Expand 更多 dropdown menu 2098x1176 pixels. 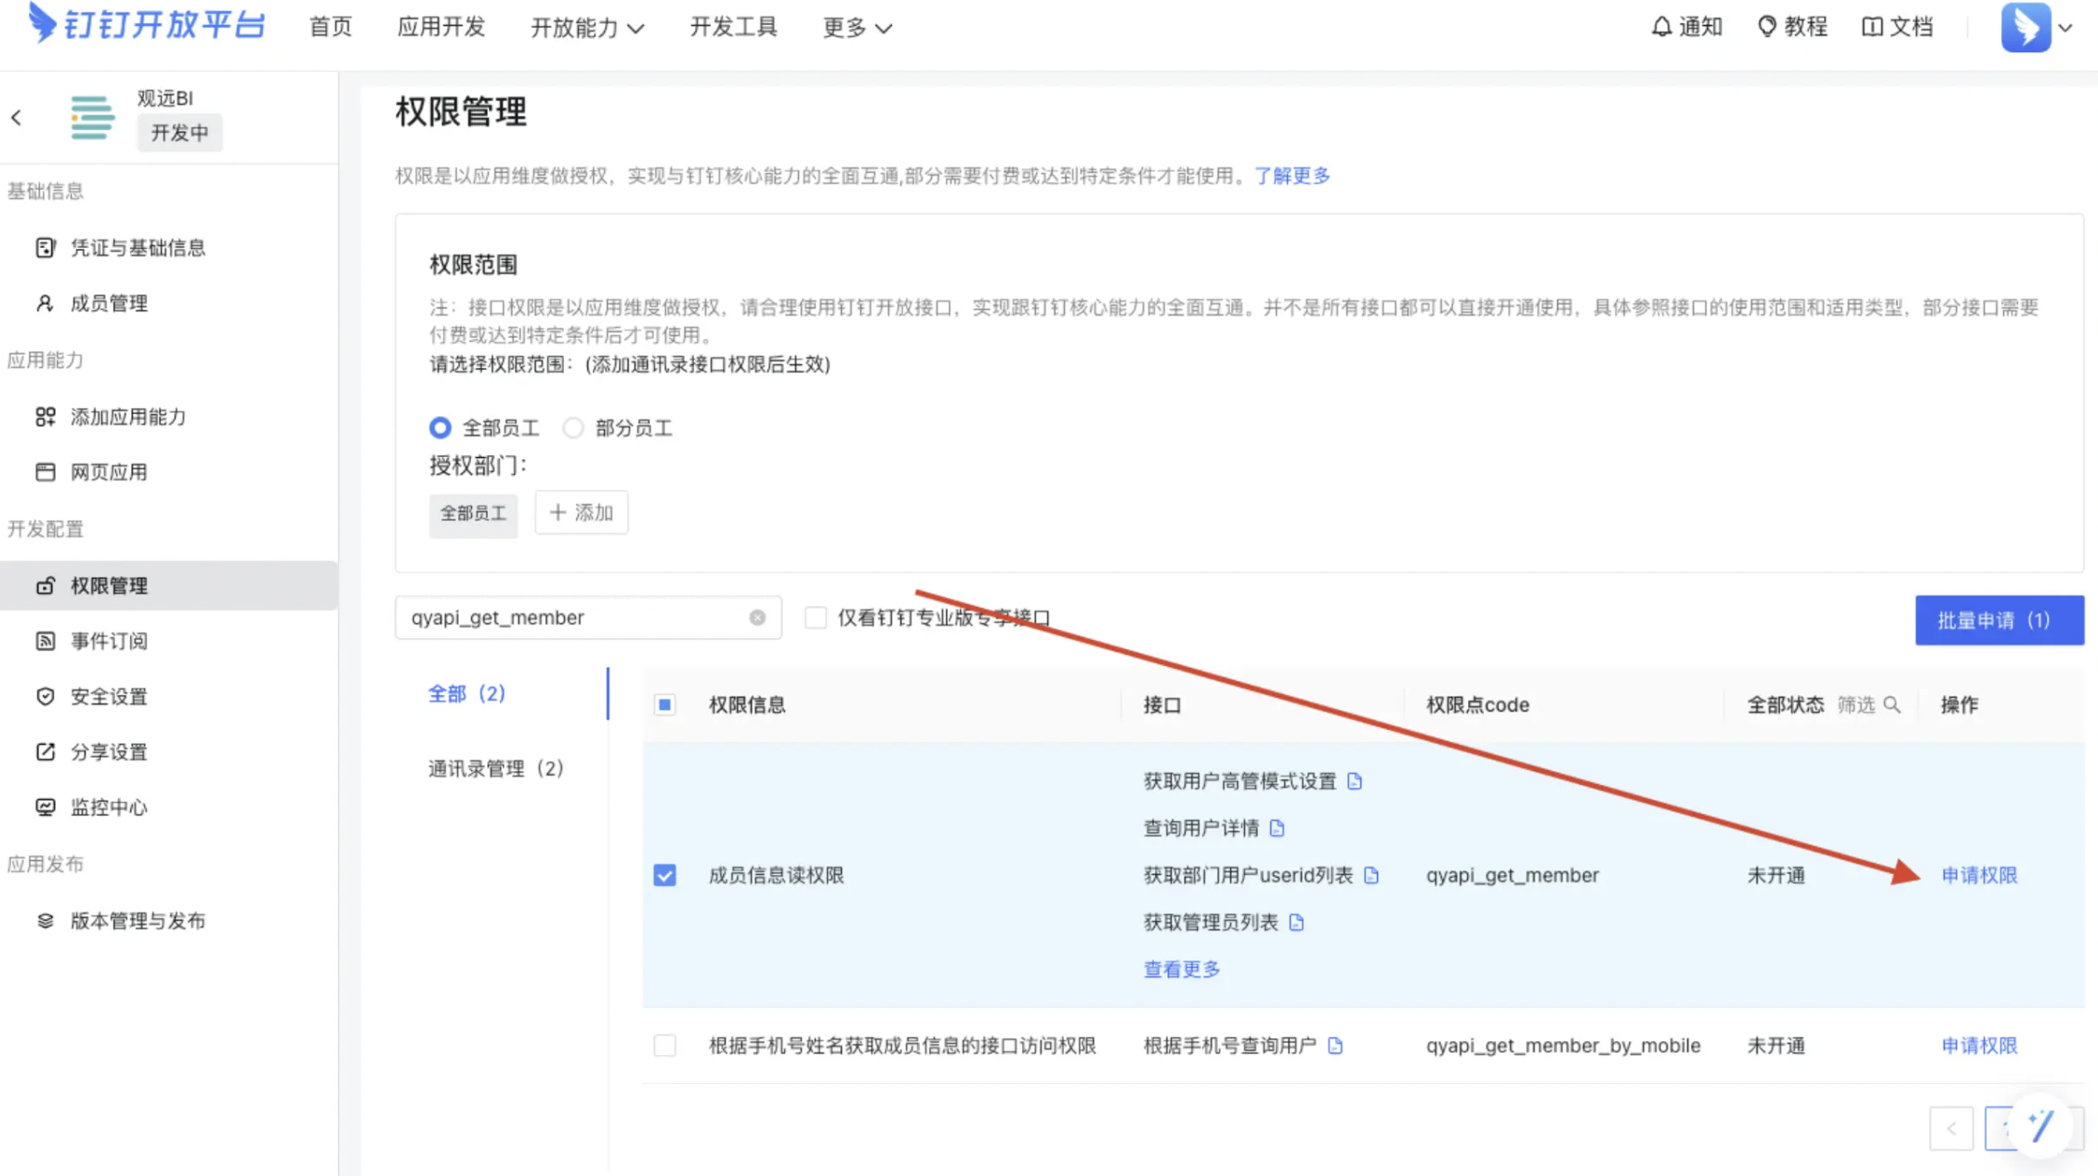click(857, 28)
